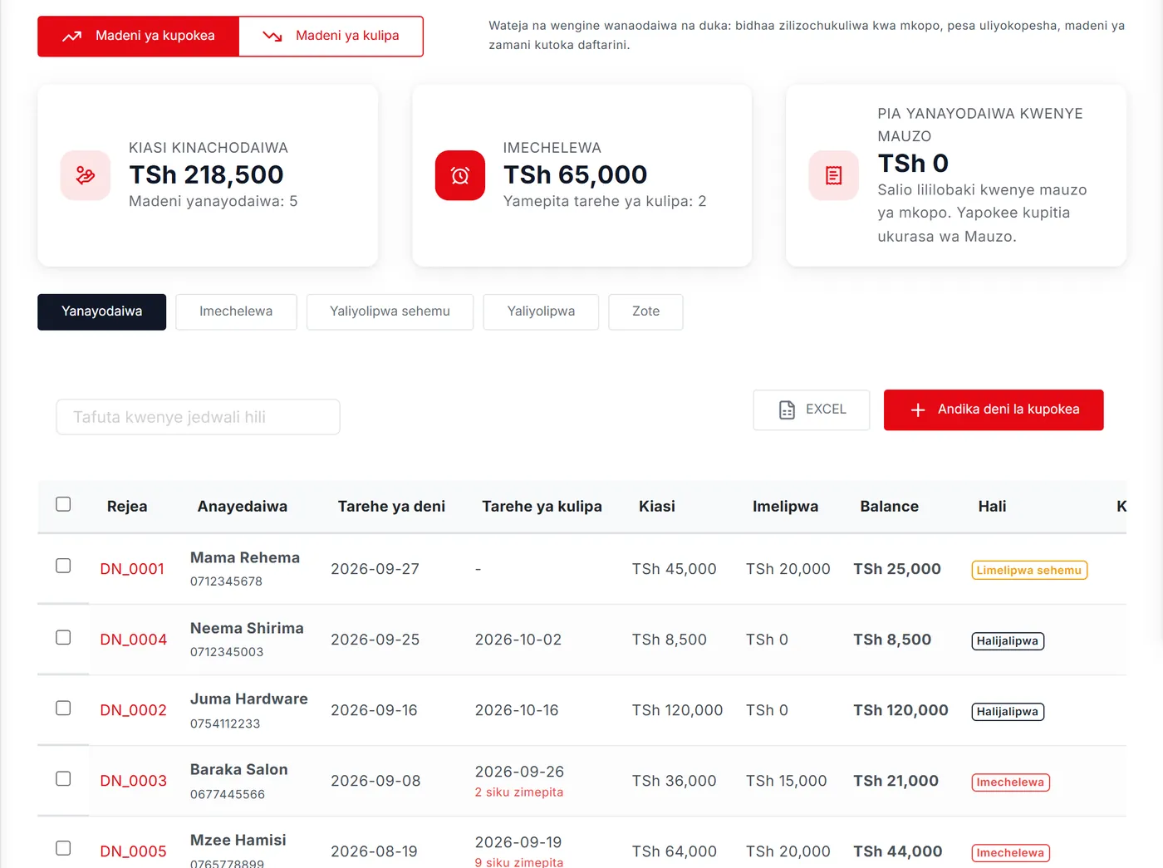The image size is (1163, 868).
Task: Click the alarm clock icon on Imechelewa card
Action: [x=460, y=175]
